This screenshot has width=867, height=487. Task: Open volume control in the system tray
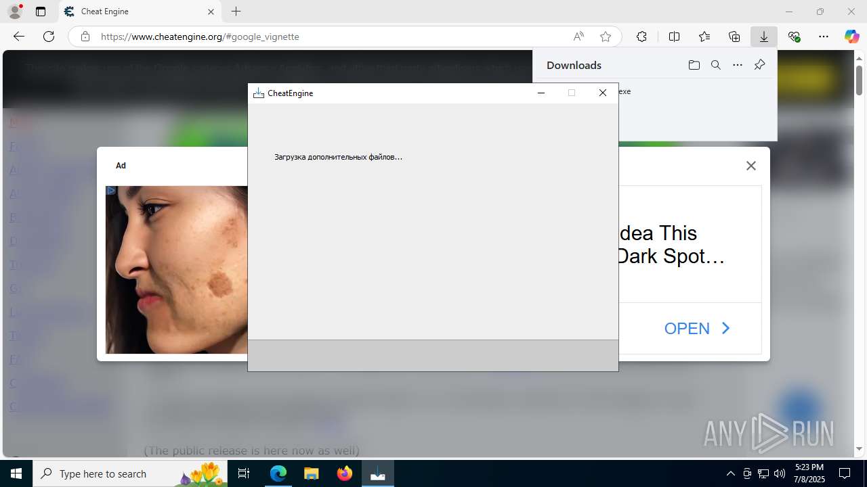click(780, 473)
